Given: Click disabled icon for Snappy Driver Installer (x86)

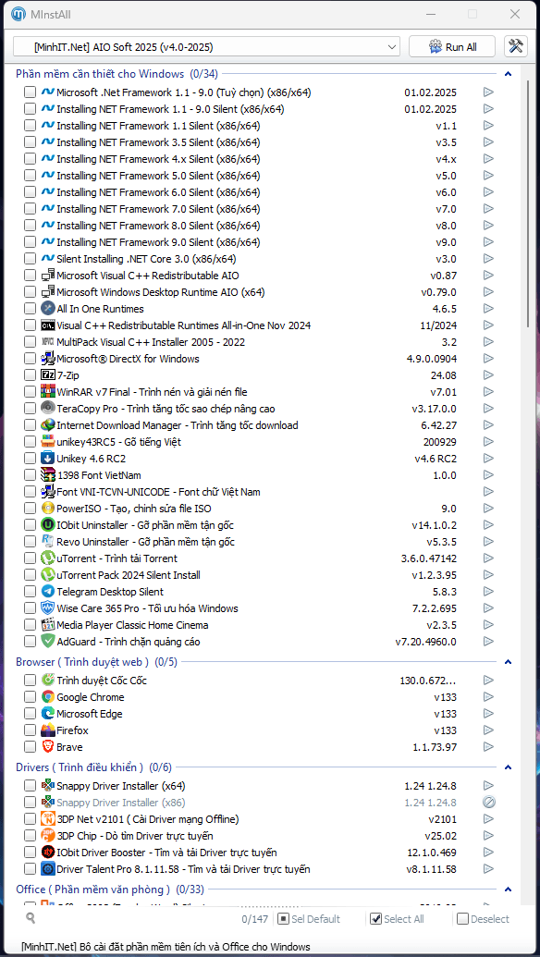Looking at the screenshot, I should (x=488, y=802).
